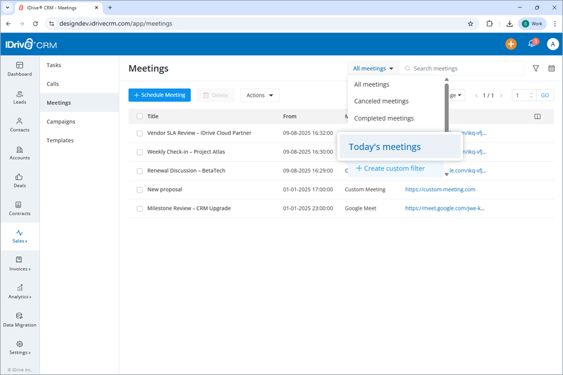Check the select-all checkbox in the header
Image resolution: width=563 pixels, height=375 pixels.
click(x=139, y=116)
